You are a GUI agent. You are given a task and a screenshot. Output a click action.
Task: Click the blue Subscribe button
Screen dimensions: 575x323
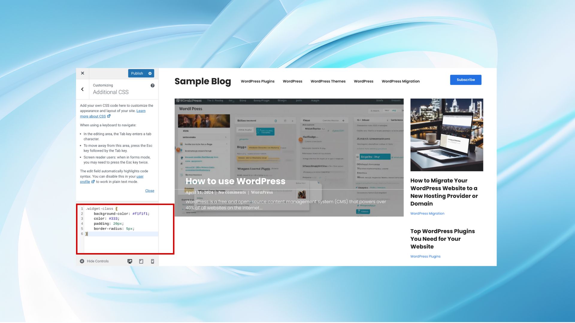point(465,80)
